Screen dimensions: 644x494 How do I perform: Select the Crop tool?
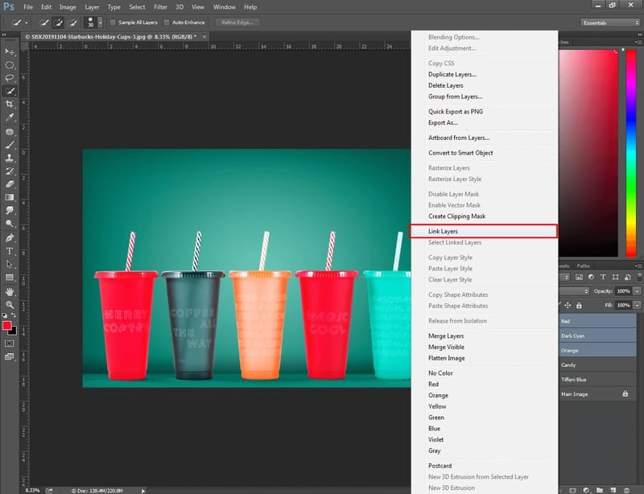pyautogui.click(x=9, y=105)
